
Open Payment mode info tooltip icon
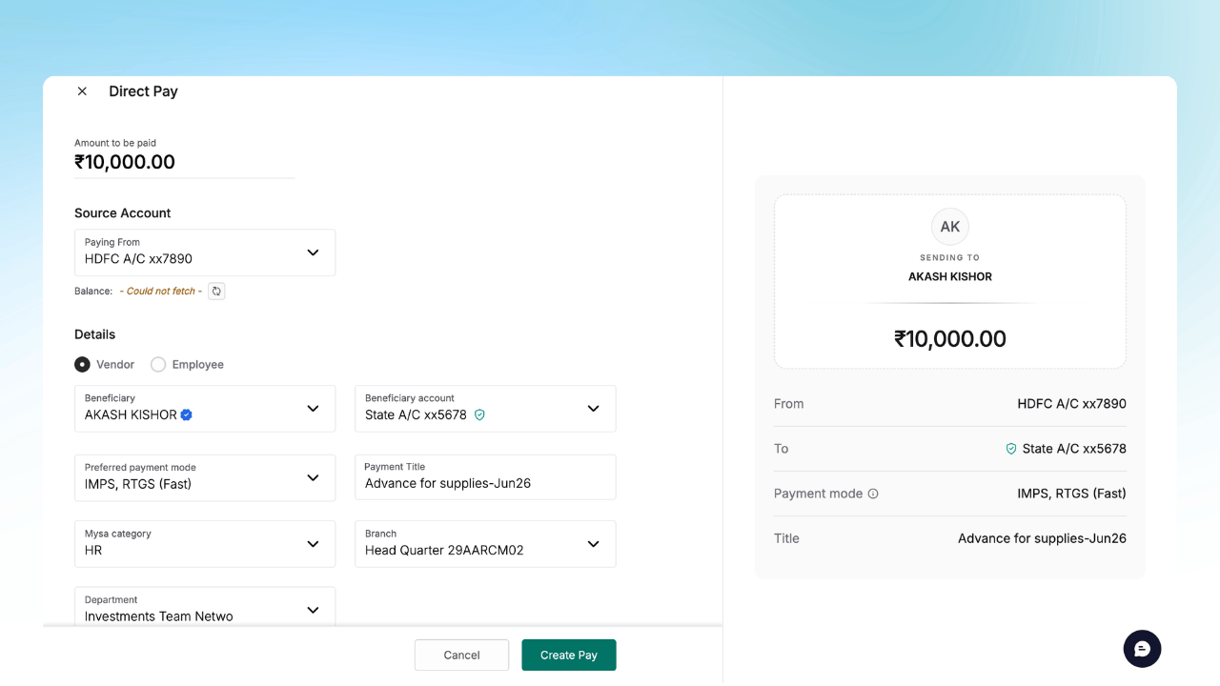click(x=873, y=494)
